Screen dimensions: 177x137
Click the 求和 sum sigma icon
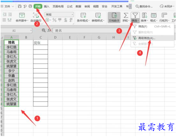126,15
